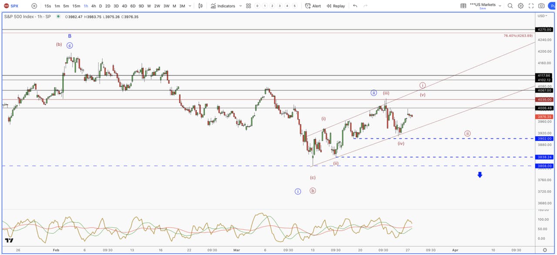
Task: Open the chart settings gear at bottom-right
Action: coord(545,250)
